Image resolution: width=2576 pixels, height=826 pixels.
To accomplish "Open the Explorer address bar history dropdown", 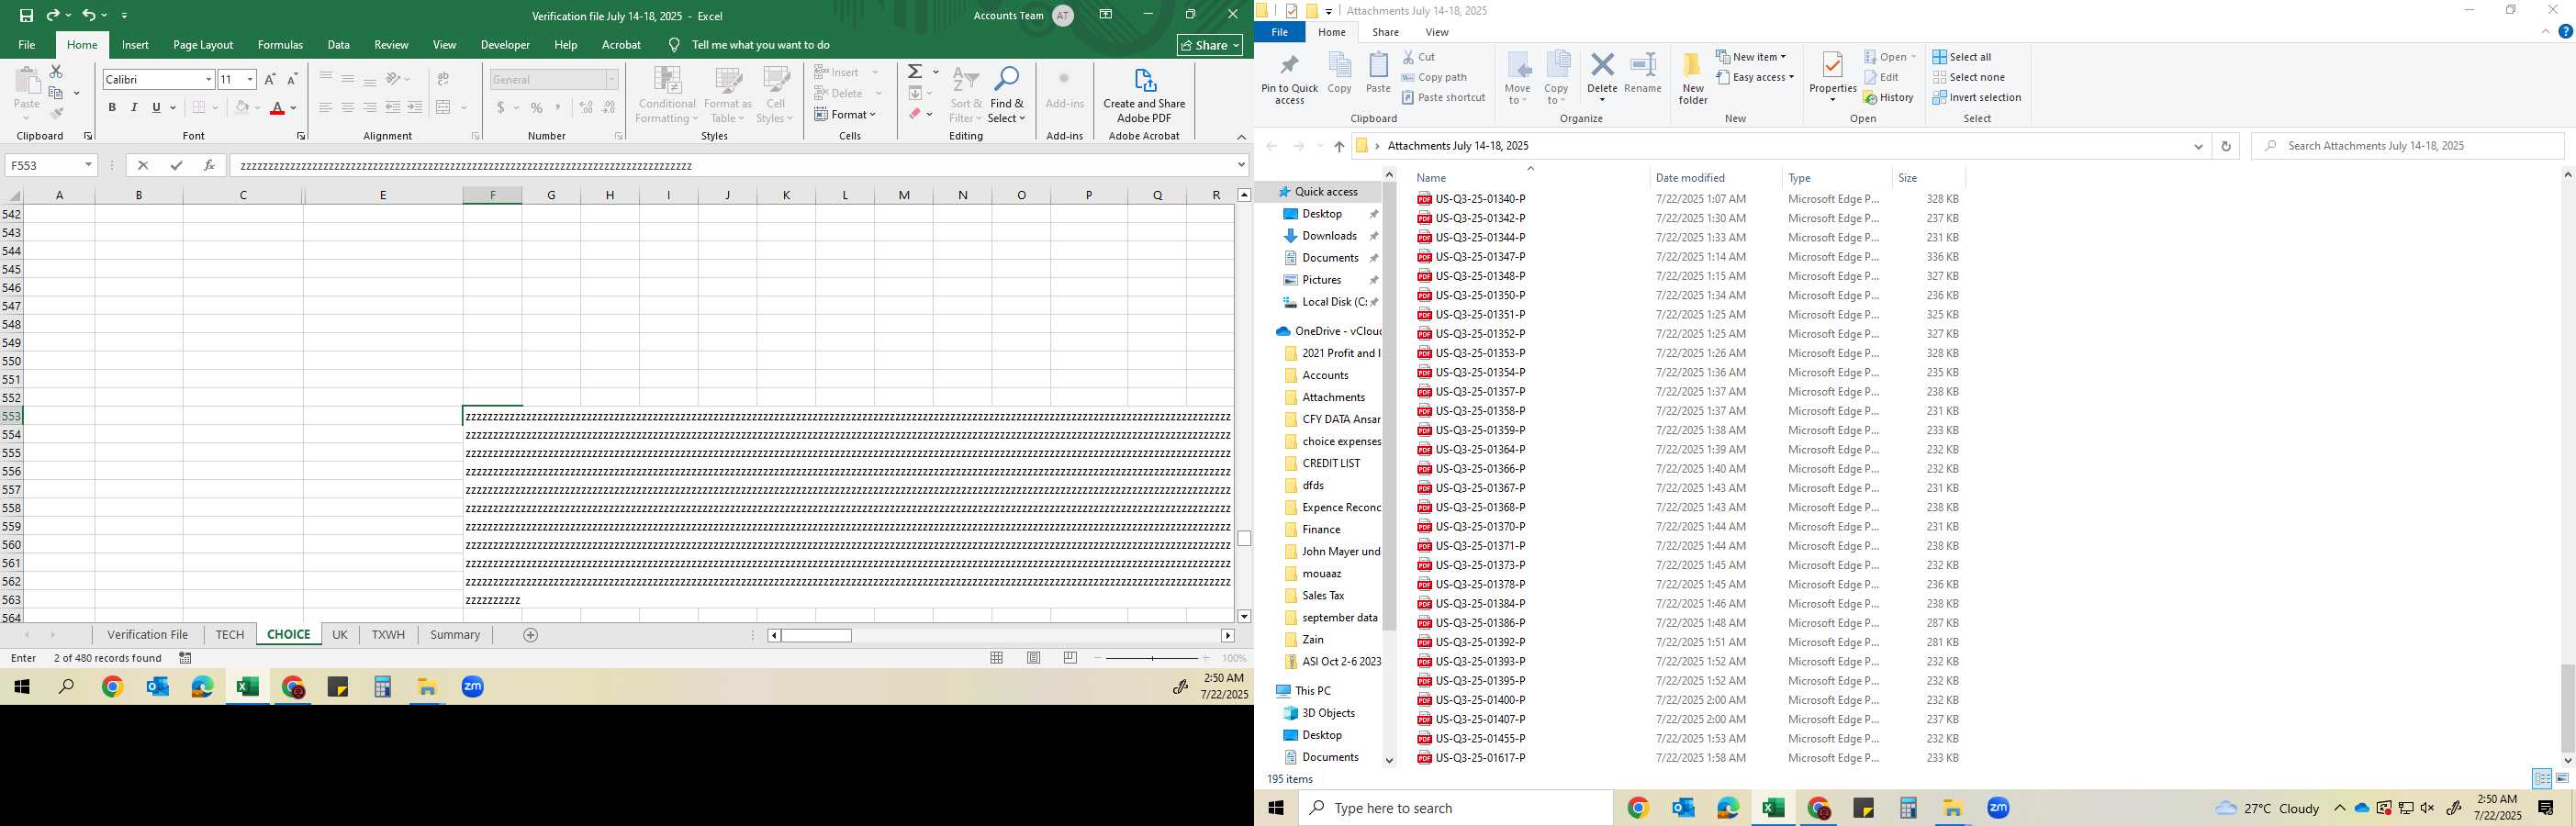I will click(2198, 146).
